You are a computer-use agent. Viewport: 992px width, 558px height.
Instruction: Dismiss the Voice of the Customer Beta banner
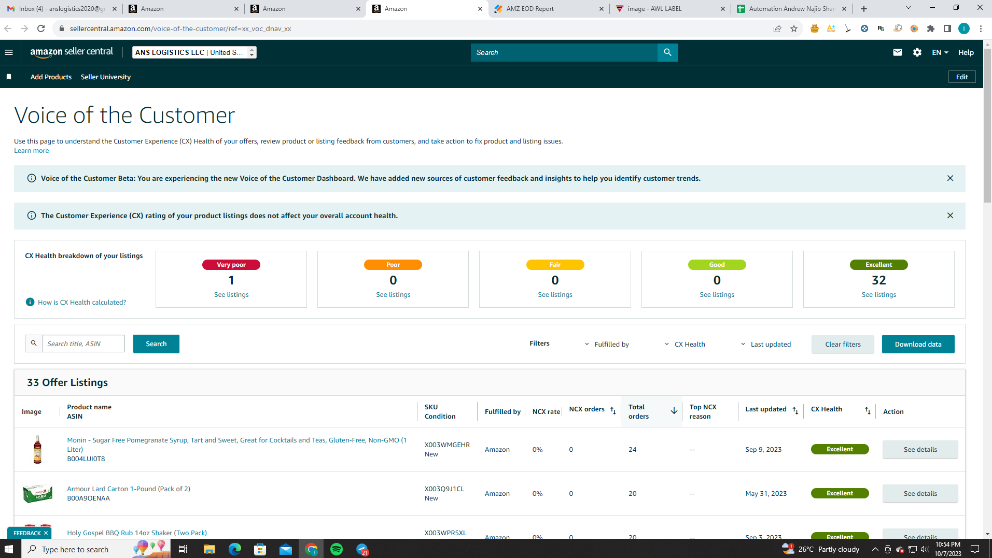(x=950, y=178)
